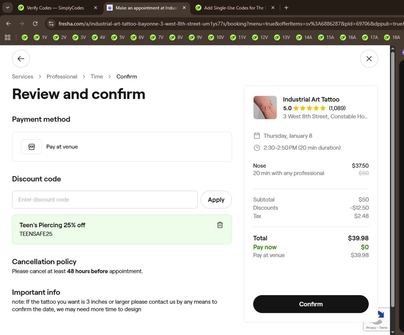This screenshot has height=335, width=404.
Task: Select the Pay at venue payment option
Action: (122, 147)
